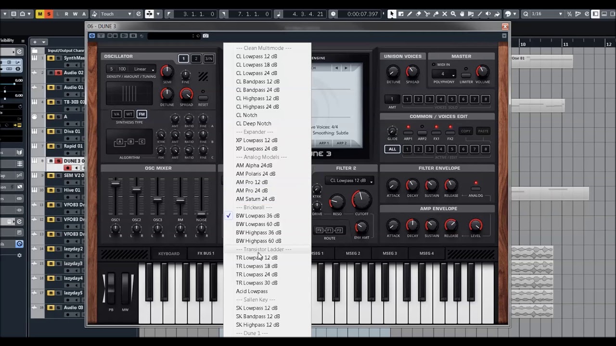
Task: Select the VA synthesis type
Action: [x=116, y=114]
